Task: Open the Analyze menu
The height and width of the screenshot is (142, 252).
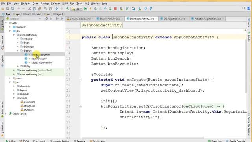Action: click(x=44, y=4)
